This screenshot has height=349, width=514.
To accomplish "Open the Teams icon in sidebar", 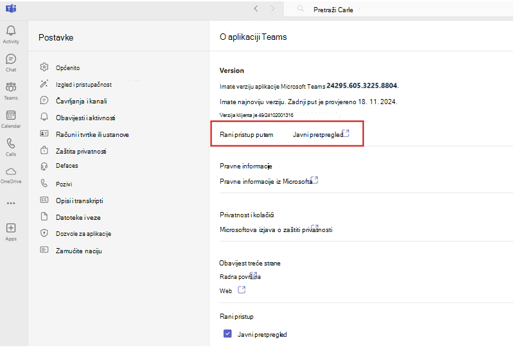I will 11,87.
